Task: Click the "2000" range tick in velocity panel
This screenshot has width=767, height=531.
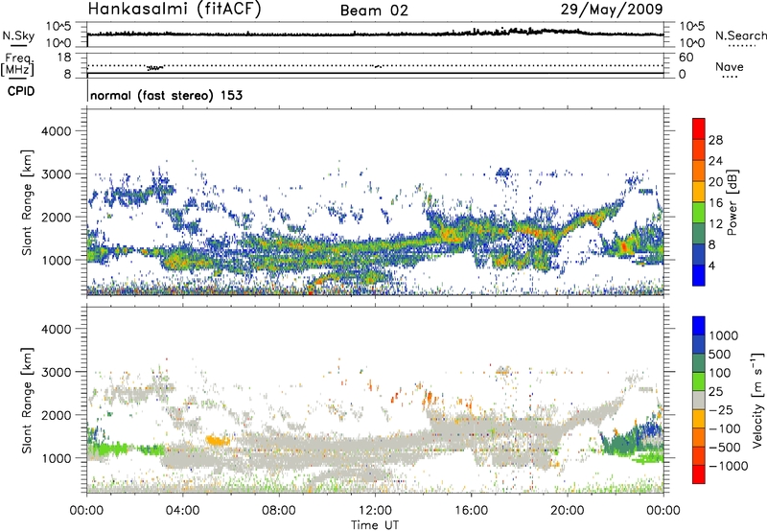Action: (x=56, y=415)
